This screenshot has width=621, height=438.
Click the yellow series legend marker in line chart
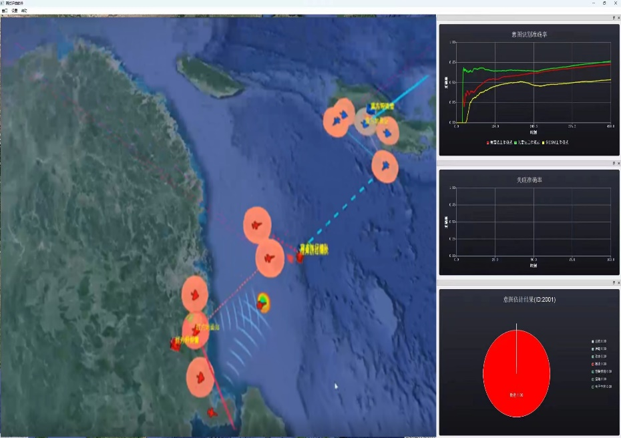pyautogui.click(x=544, y=142)
